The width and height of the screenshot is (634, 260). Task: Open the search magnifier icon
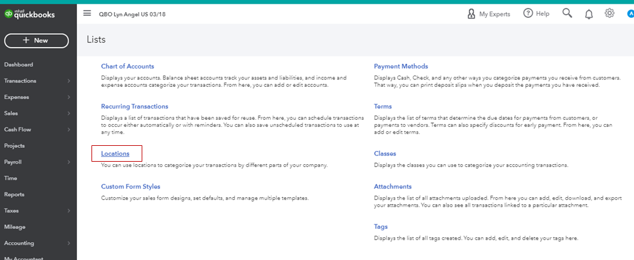(x=567, y=13)
